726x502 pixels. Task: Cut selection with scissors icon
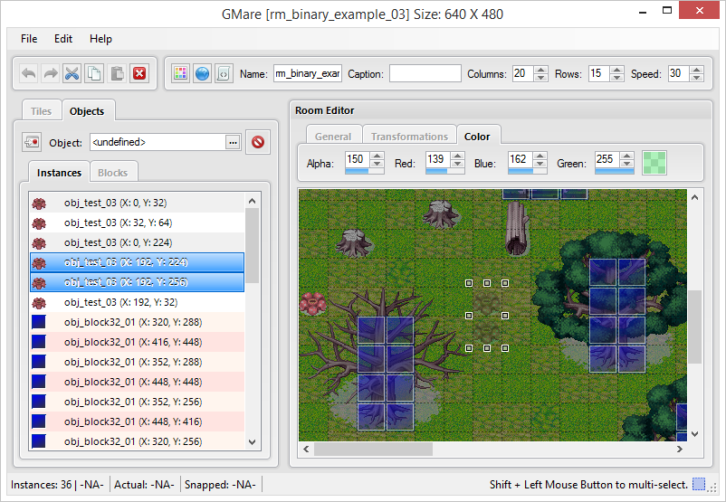point(72,73)
